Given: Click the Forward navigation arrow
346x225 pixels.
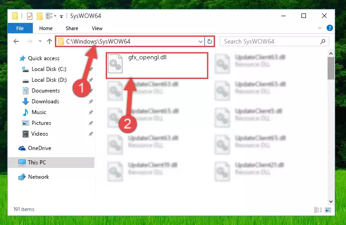Looking at the screenshot, I should (x=29, y=41).
